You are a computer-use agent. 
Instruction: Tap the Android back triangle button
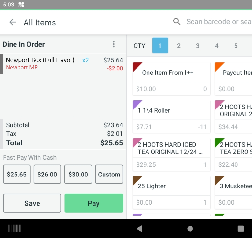tap(139, 228)
